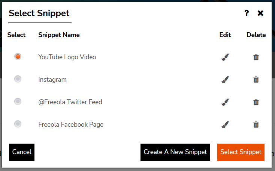The height and width of the screenshot is (171, 275).
Task: Edit the YouTube Logo Video snippet
Action: click(225, 57)
